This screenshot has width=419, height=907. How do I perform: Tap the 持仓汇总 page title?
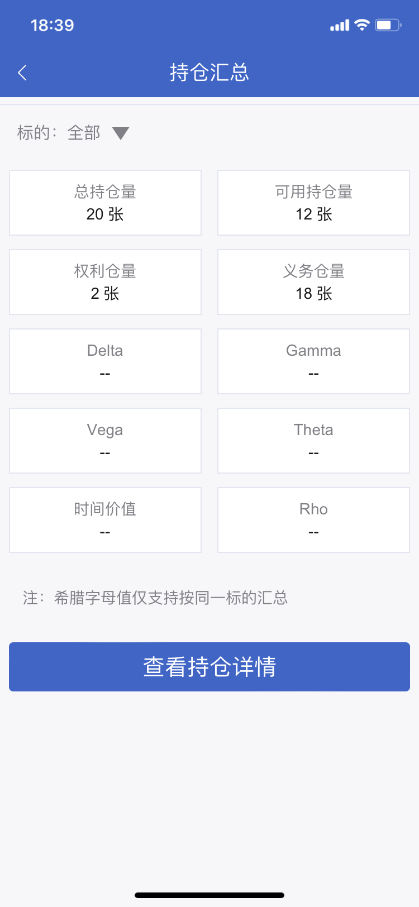209,73
